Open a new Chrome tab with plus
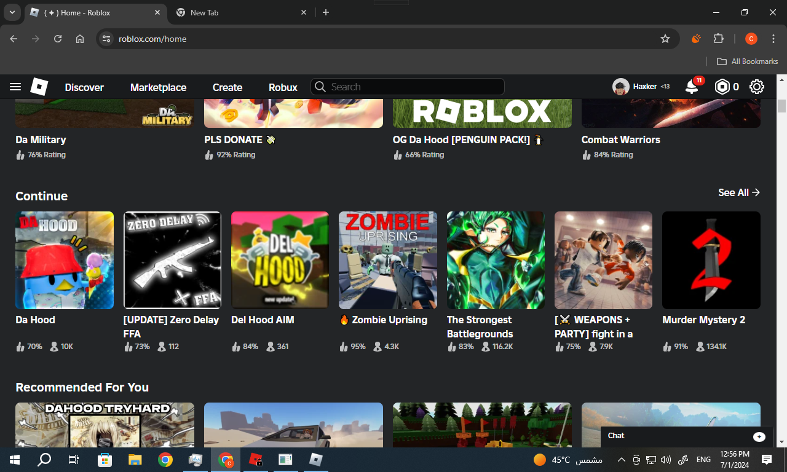The height and width of the screenshot is (472, 787). 326,12
